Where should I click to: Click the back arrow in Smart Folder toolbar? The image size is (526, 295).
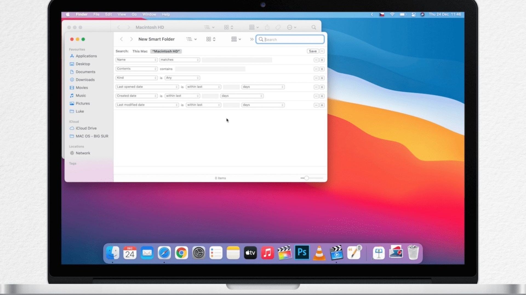point(121,39)
